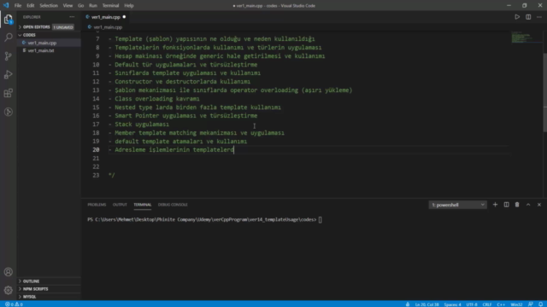Image resolution: width=547 pixels, height=307 pixels.
Task: Click the VS Code logo in title bar
Action: tap(6, 5)
